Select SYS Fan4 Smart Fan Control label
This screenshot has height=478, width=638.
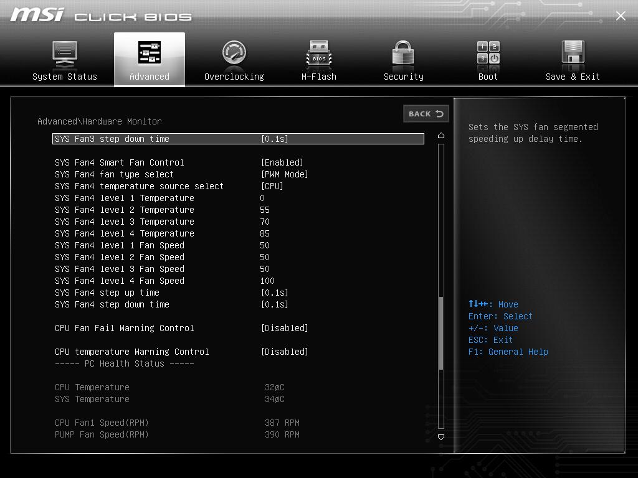click(x=119, y=162)
